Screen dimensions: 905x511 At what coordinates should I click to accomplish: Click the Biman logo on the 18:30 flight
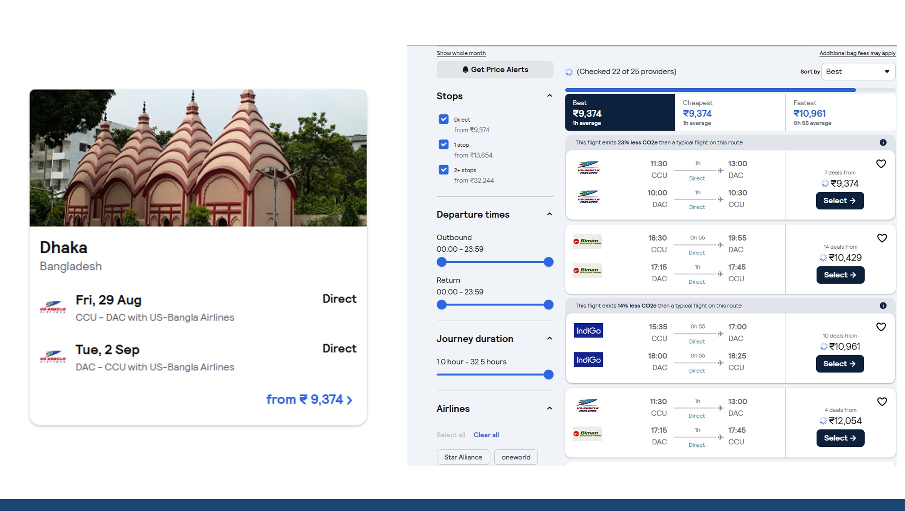pos(587,241)
